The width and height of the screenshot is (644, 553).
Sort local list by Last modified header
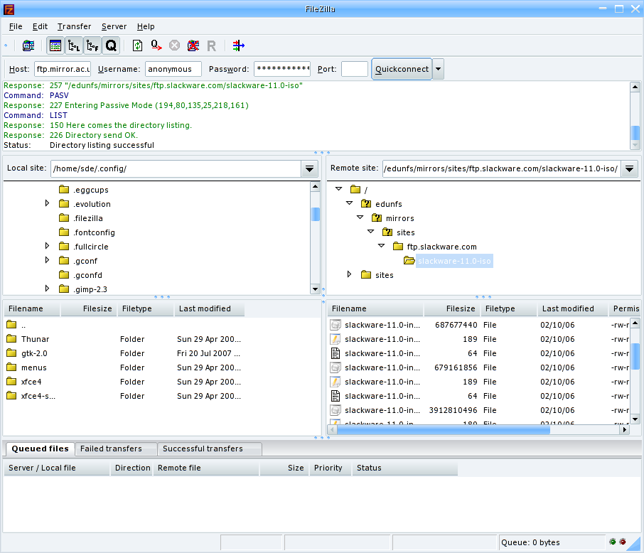210,308
